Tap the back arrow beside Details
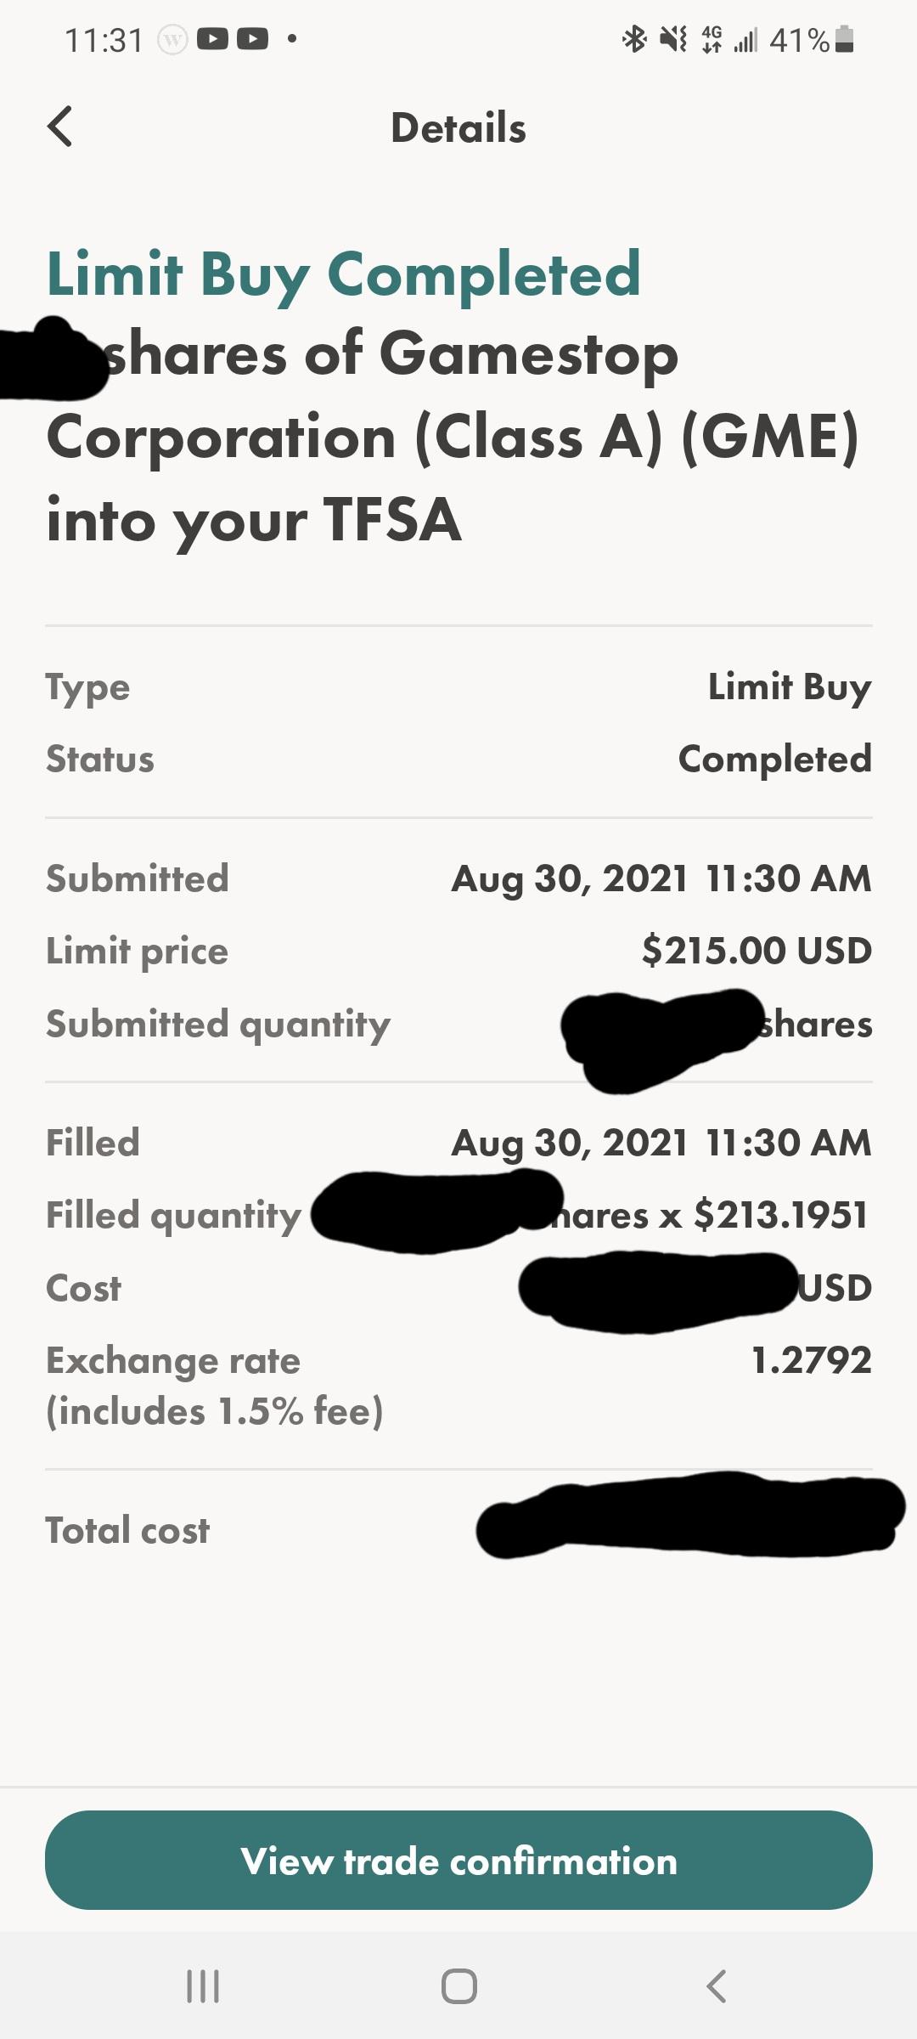The height and width of the screenshot is (2039, 917). [60, 127]
